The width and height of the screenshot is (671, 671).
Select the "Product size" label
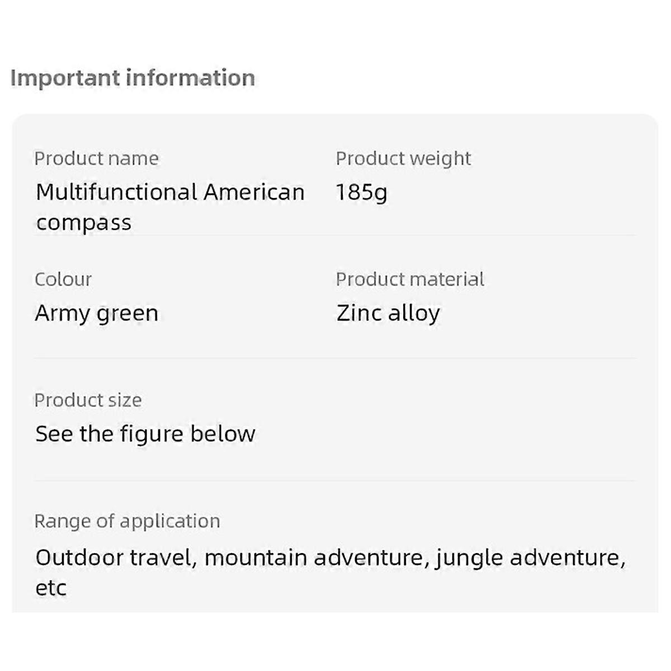coord(88,400)
